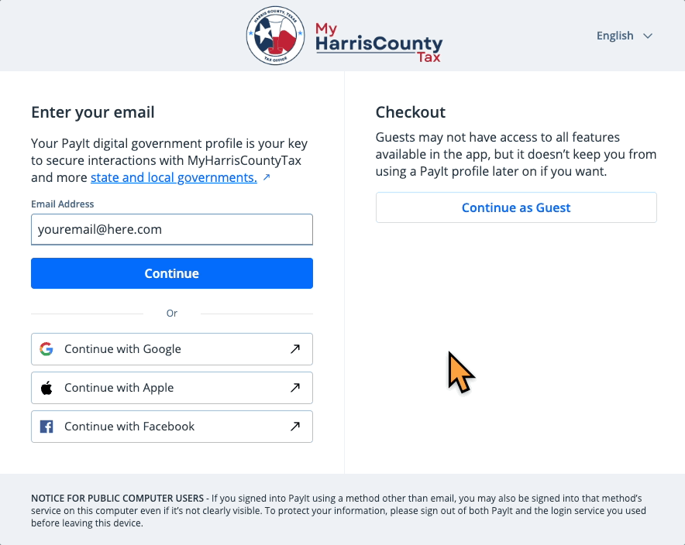Click the Harris County Tax Office seal
This screenshot has width=685, height=545.
point(275,36)
